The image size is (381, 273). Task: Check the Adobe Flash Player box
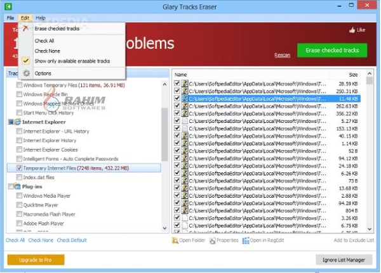[19, 223]
